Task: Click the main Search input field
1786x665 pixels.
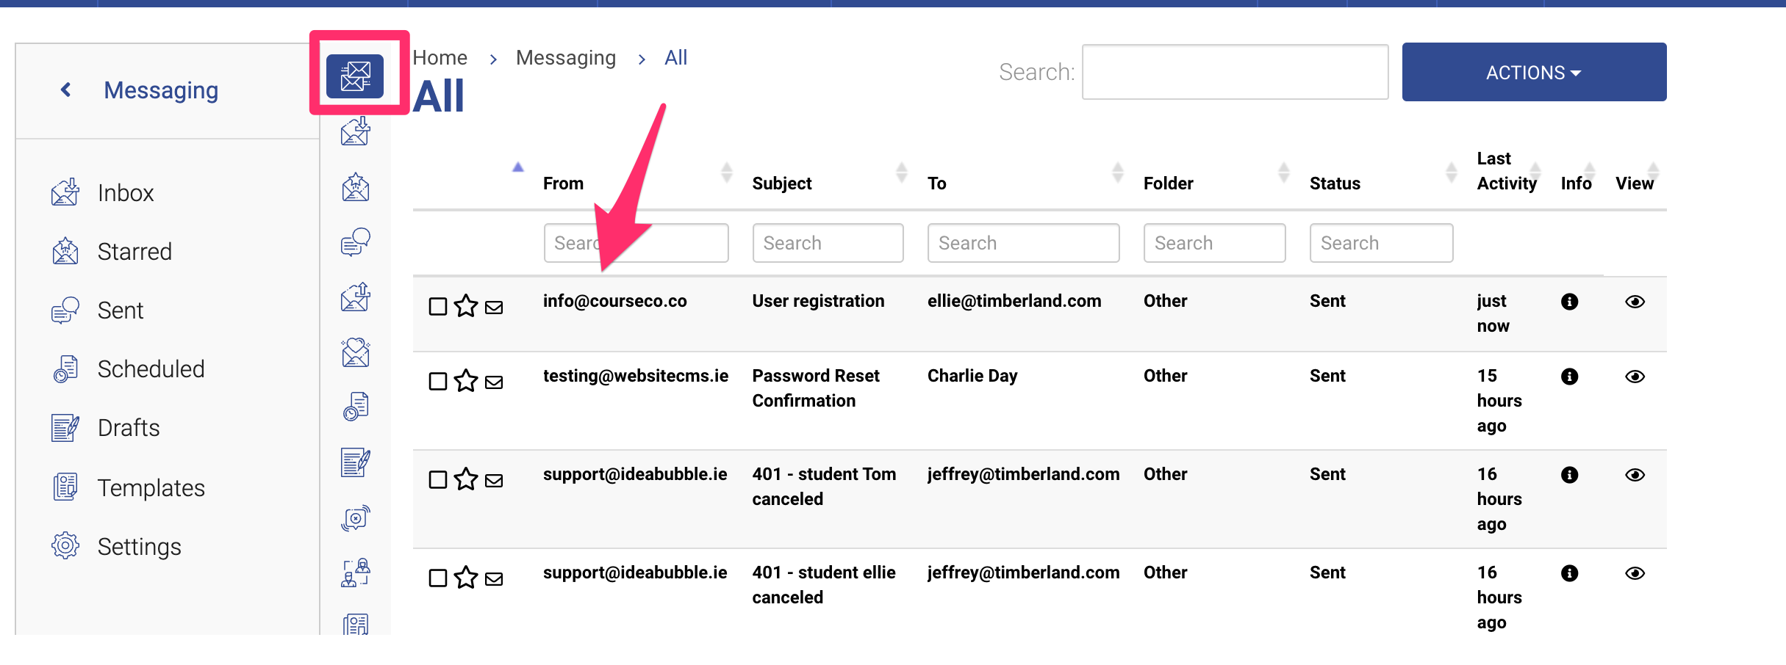Action: coord(1235,72)
